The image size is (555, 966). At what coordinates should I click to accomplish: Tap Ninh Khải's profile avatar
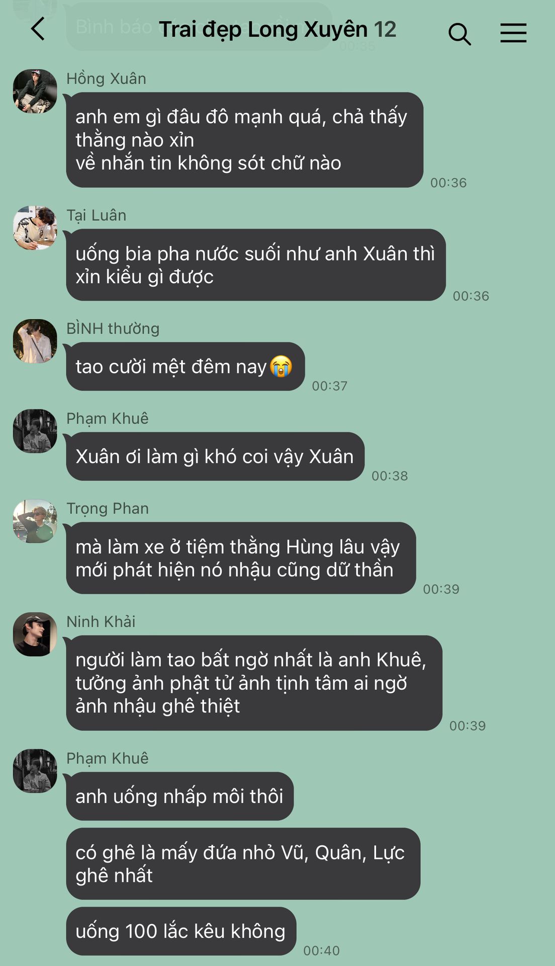point(35,634)
